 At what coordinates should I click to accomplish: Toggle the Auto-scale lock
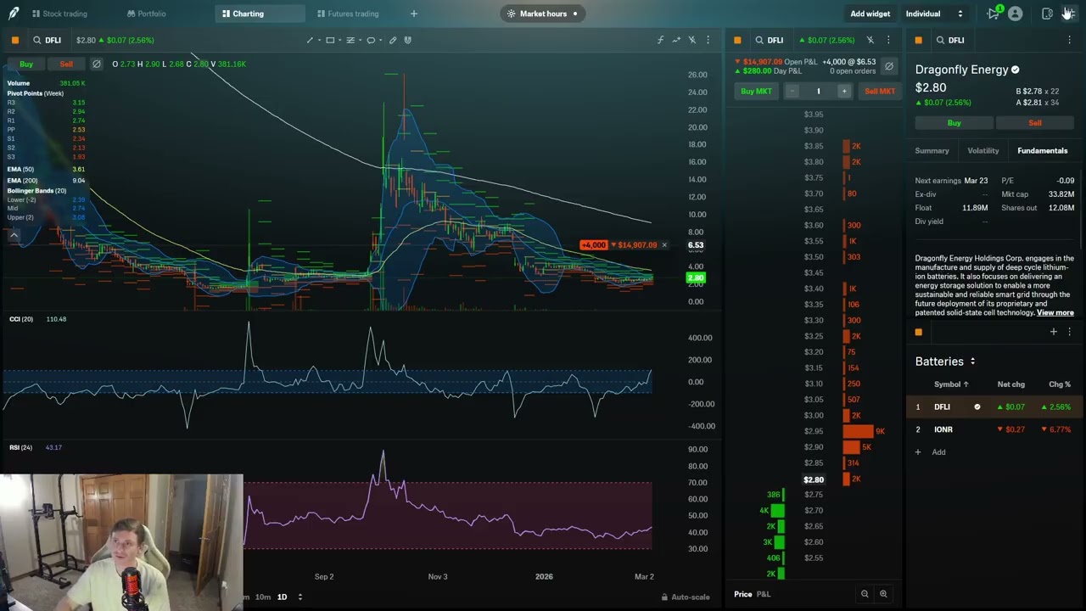pos(685,597)
